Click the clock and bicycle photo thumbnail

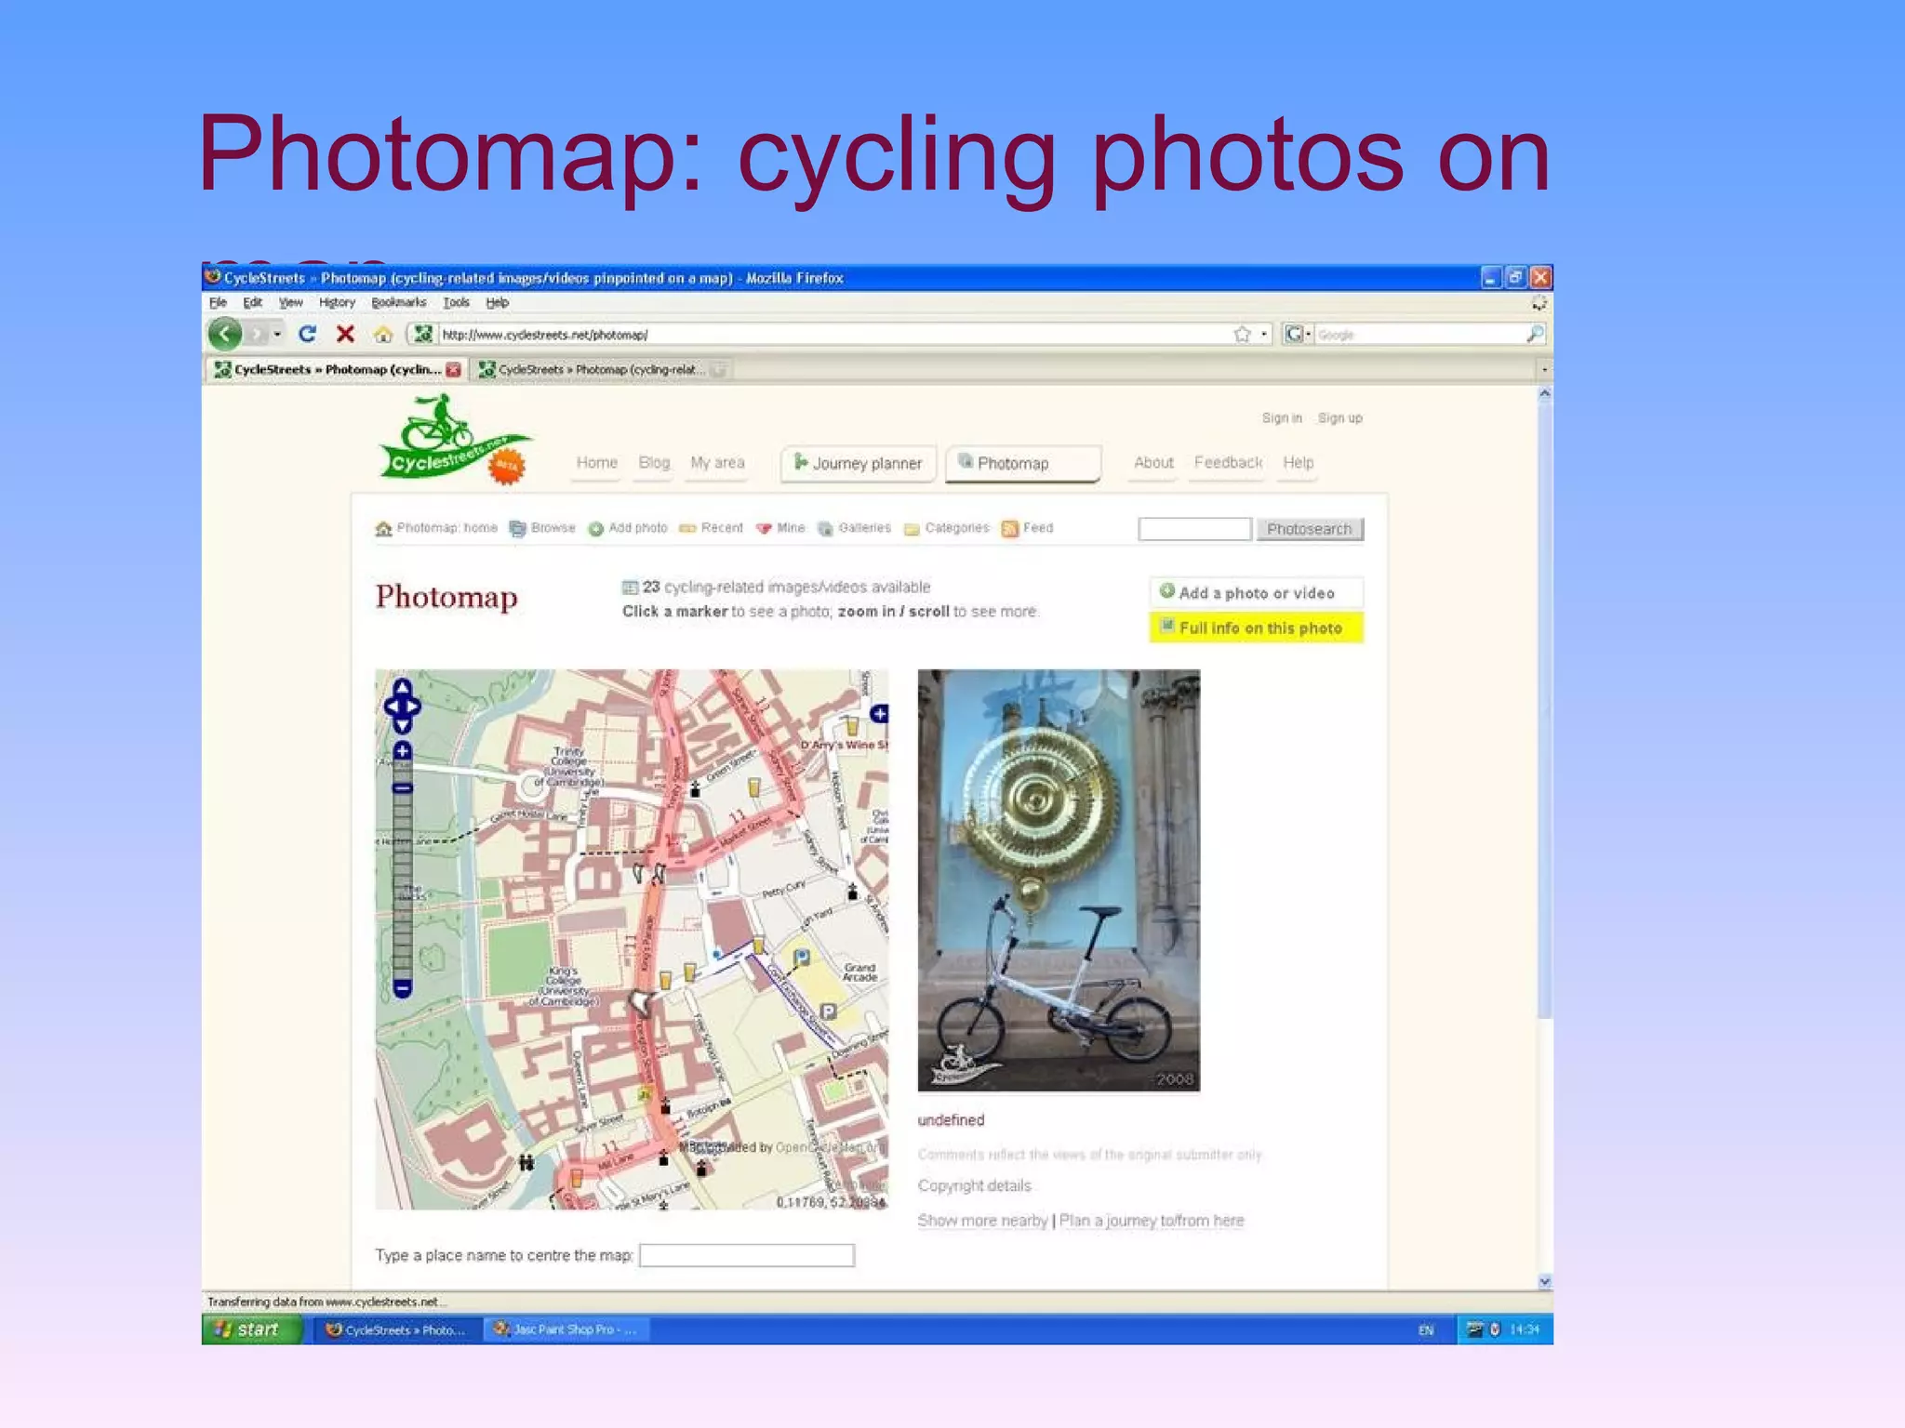pos(1059,880)
